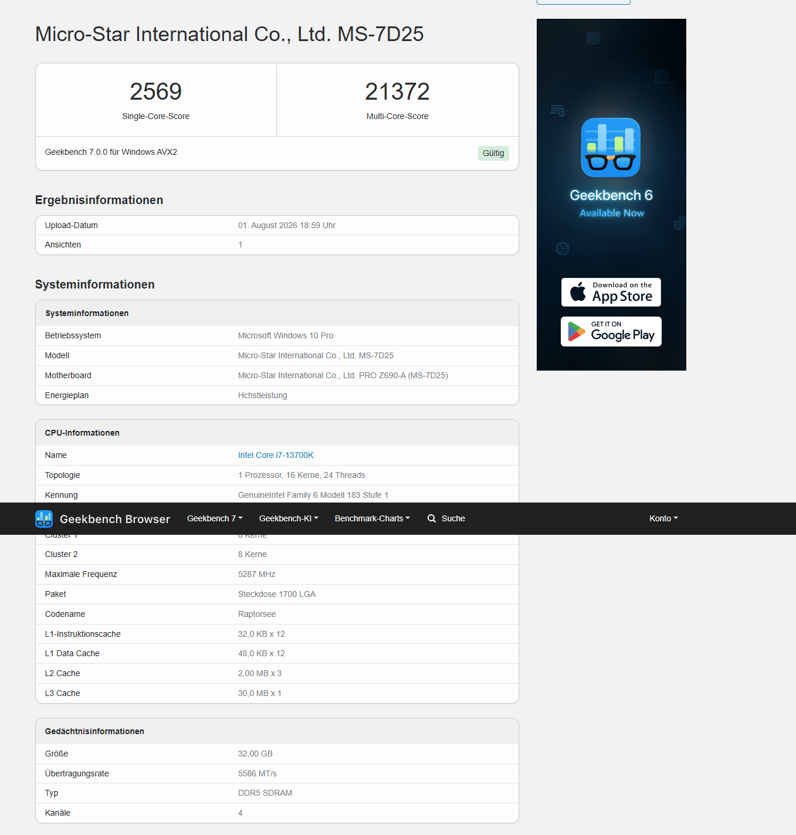Click the DDR5 SDRAM type value
The height and width of the screenshot is (835, 796).
(265, 793)
